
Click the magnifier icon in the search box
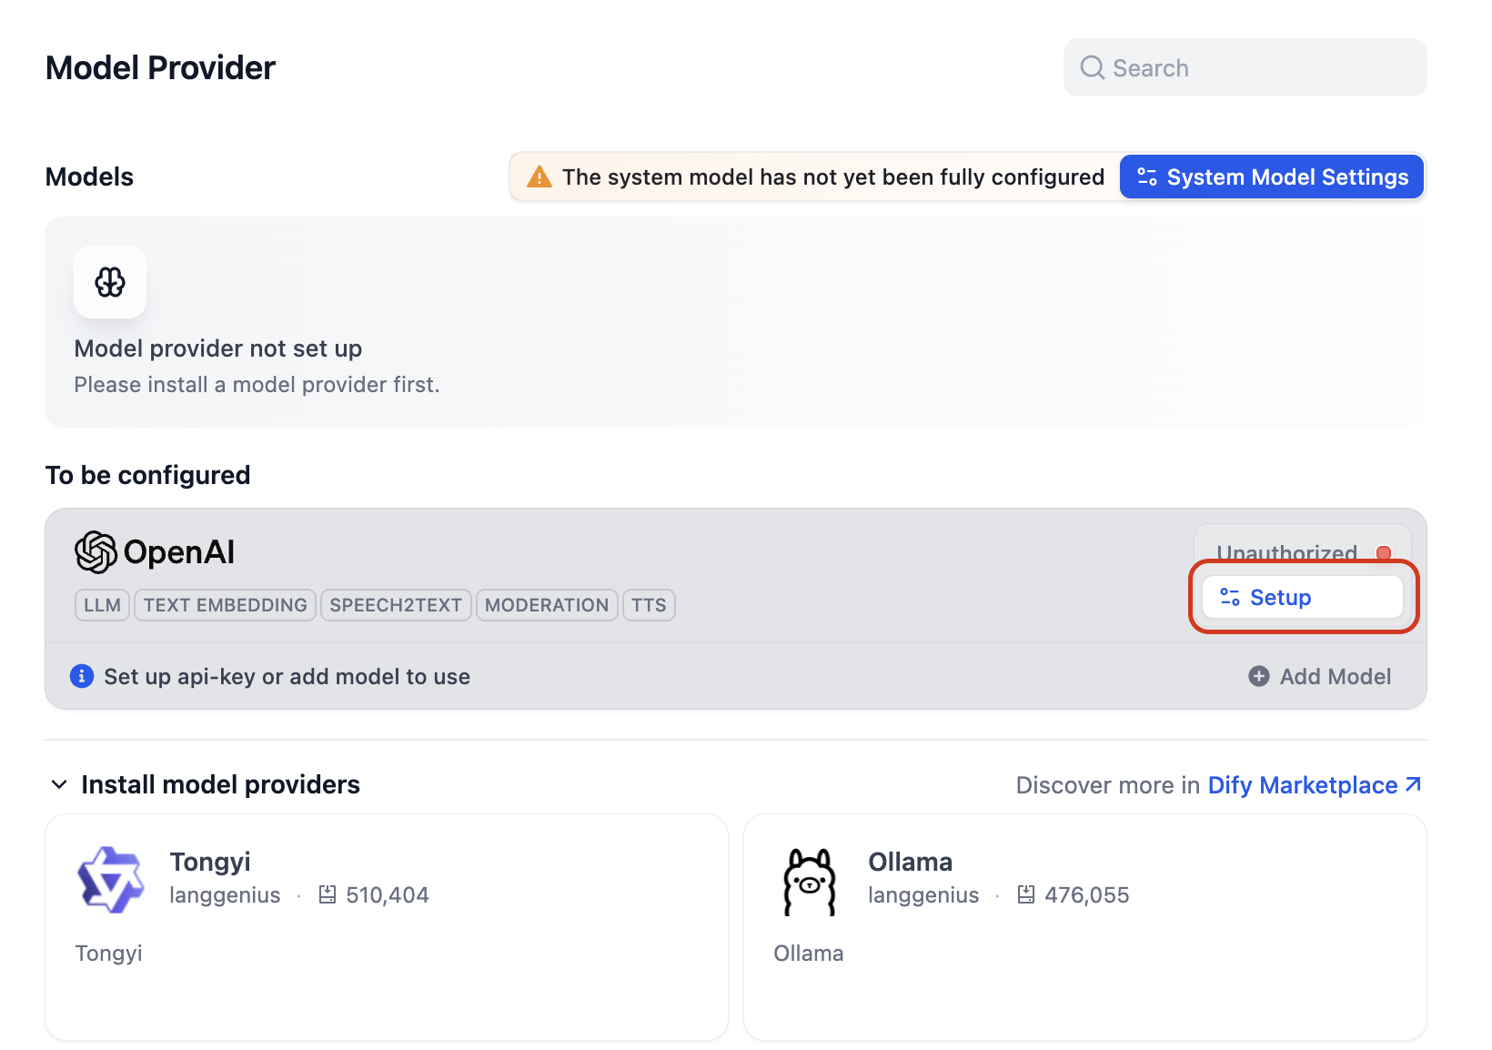[1092, 68]
